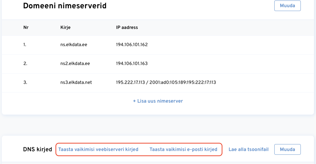Image resolution: width=316 pixels, height=164 pixels.
Task: Click Muuda button next to DNS kirjed
Action: point(287,149)
